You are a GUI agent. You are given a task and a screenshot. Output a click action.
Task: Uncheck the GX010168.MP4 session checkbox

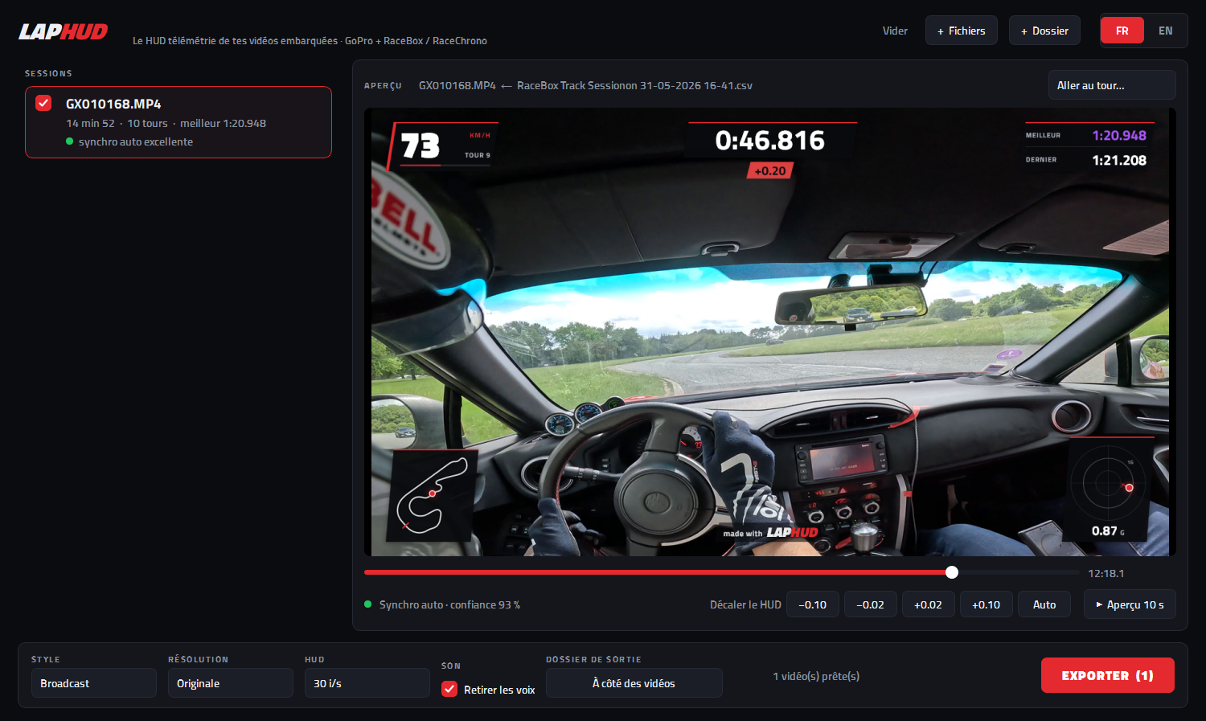tap(44, 103)
